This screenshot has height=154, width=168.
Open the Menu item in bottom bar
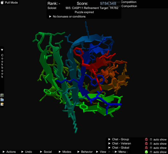121,152
